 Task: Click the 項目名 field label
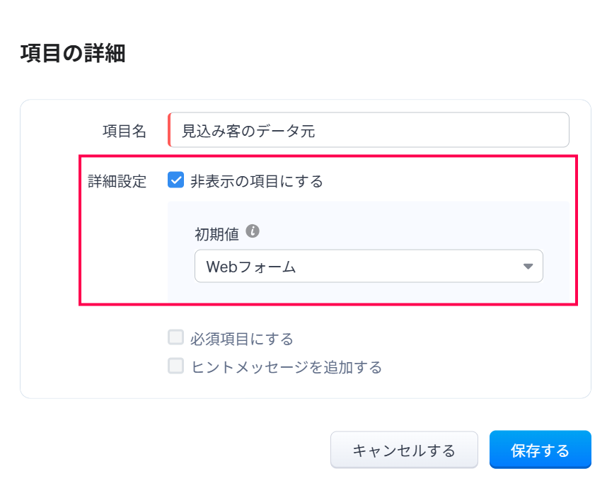point(125,131)
